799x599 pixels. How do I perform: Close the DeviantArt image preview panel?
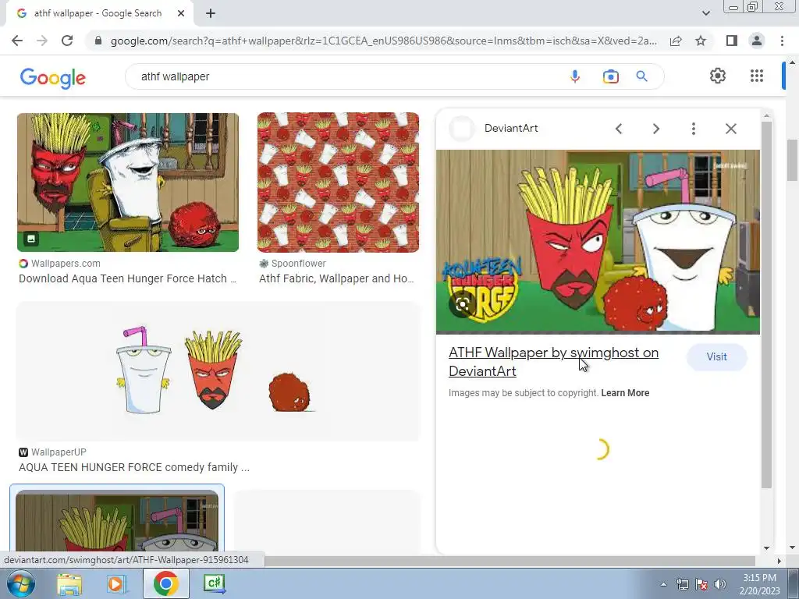[730, 129]
